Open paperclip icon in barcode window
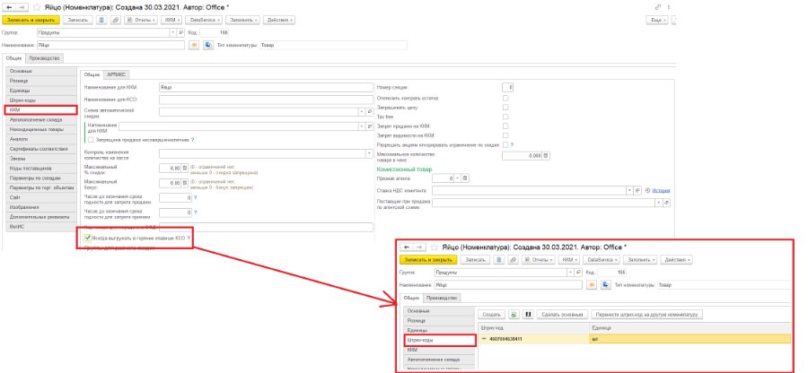Screen dimensions: 808x373 [513, 260]
